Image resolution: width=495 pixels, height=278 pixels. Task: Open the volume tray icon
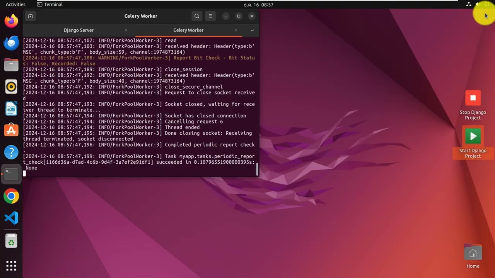click(x=478, y=4)
